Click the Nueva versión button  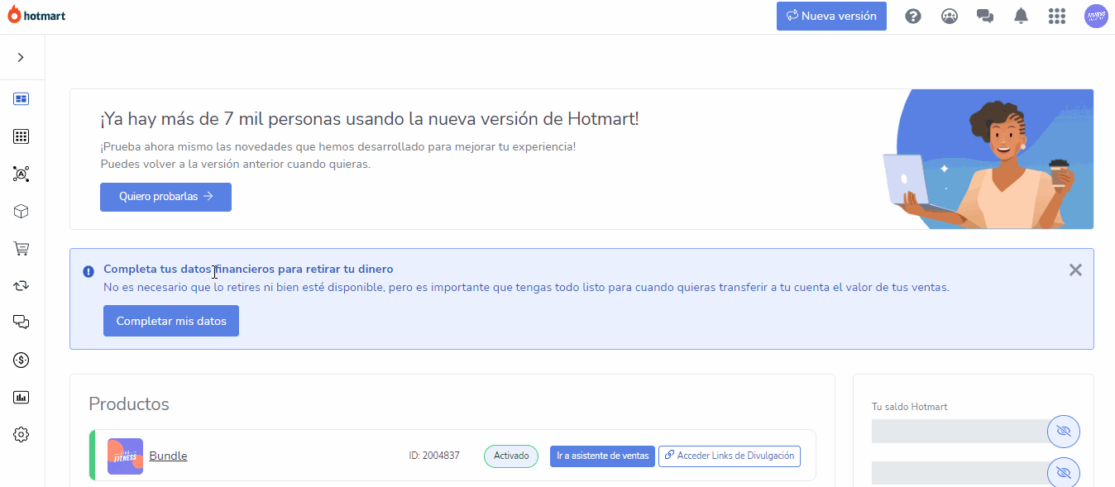click(831, 16)
